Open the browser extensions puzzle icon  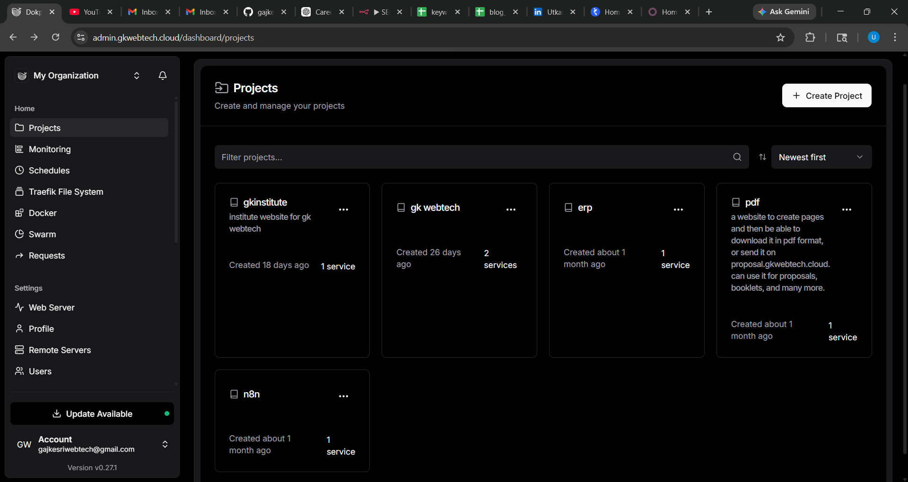point(810,38)
